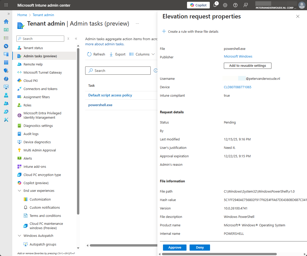Screen dimensions: 307x256
Task: Approve the elevation request
Action: (175, 248)
